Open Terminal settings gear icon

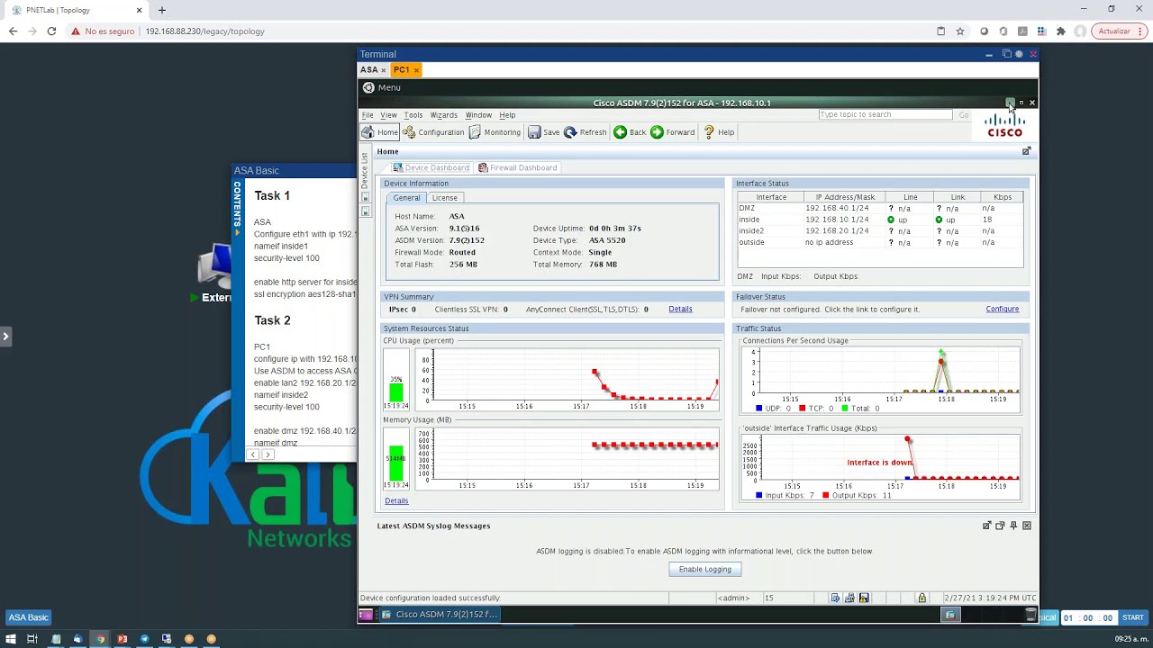click(1019, 54)
